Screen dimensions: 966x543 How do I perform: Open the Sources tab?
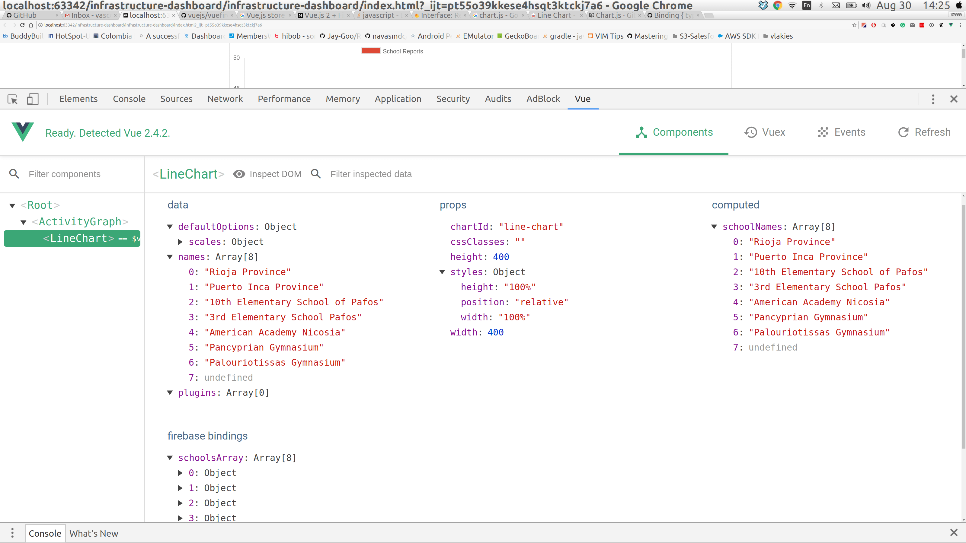[x=176, y=99]
